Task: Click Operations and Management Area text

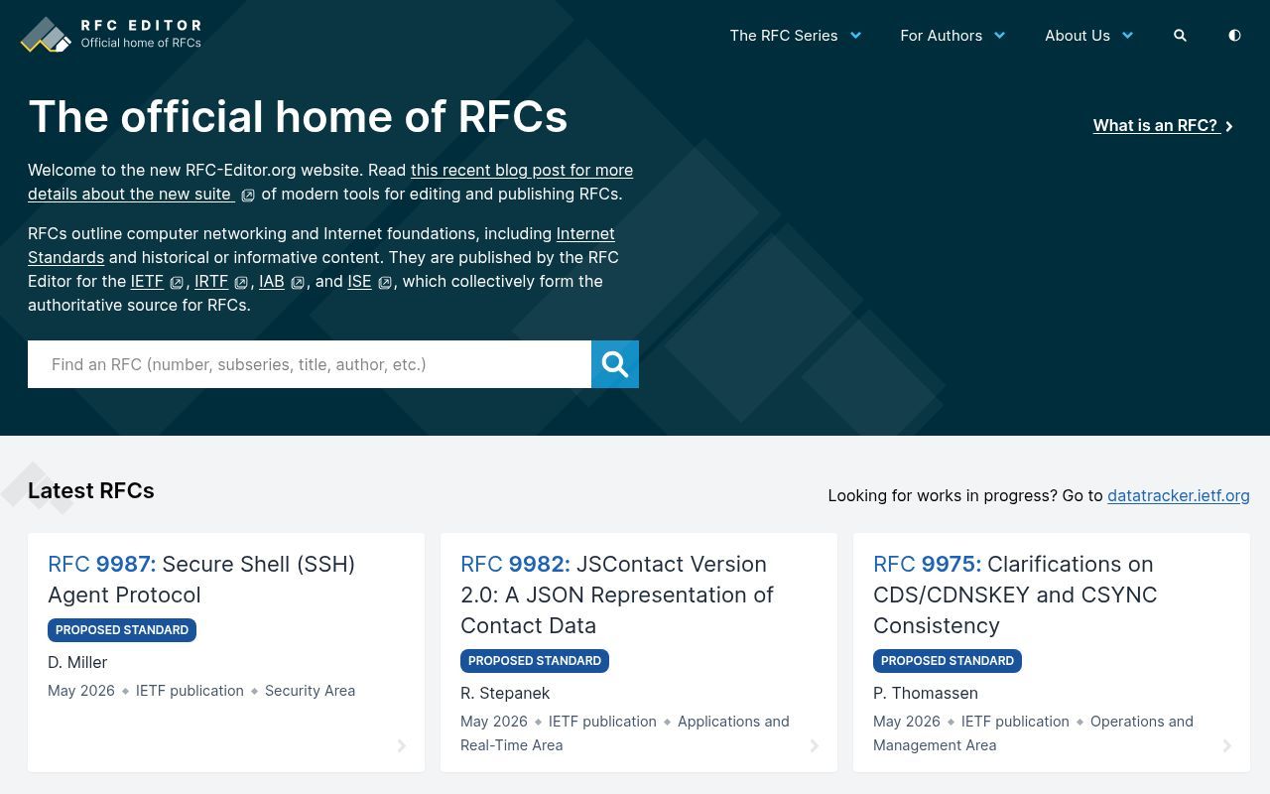Action: 1033,733
